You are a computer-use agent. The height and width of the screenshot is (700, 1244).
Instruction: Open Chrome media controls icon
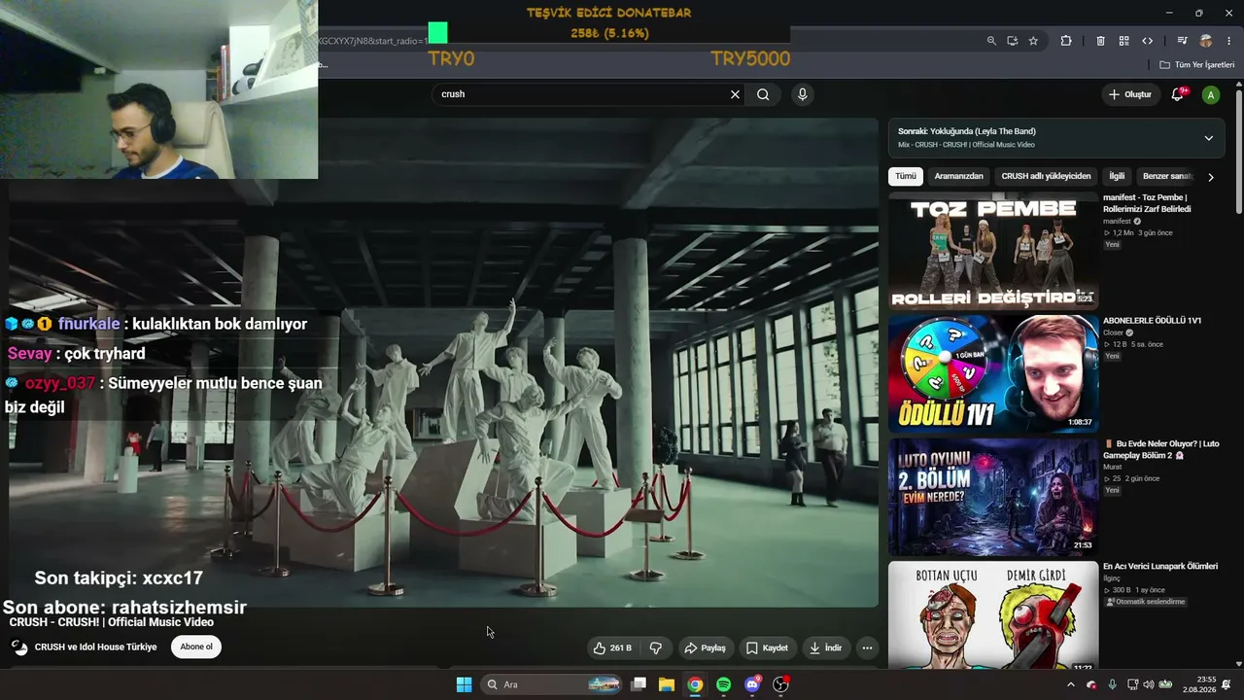click(x=1182, y=41)
